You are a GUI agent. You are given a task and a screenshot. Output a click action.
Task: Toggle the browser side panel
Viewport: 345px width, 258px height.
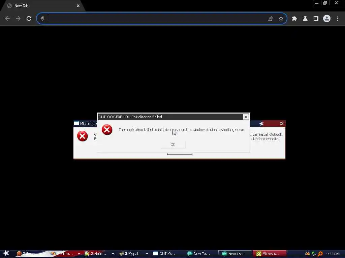point(316,19)
